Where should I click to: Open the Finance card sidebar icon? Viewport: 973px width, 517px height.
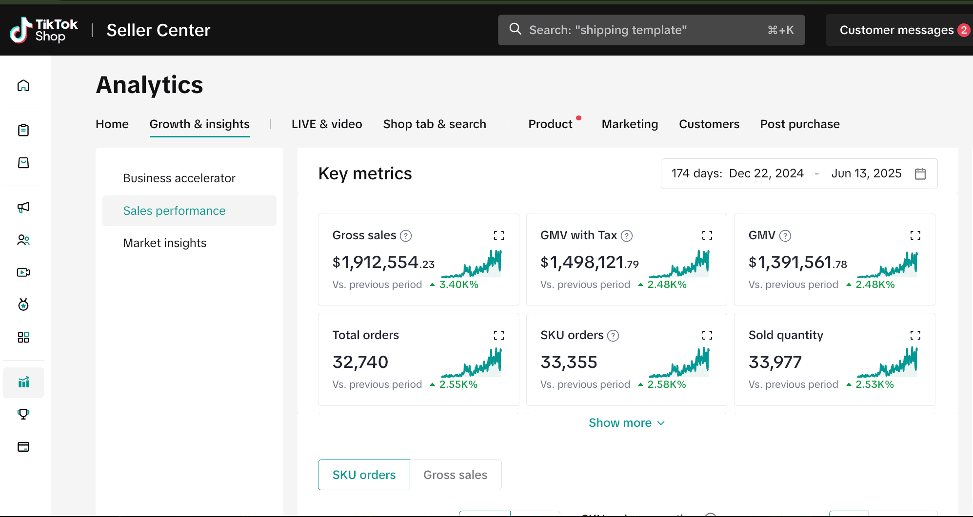point(23,447)
